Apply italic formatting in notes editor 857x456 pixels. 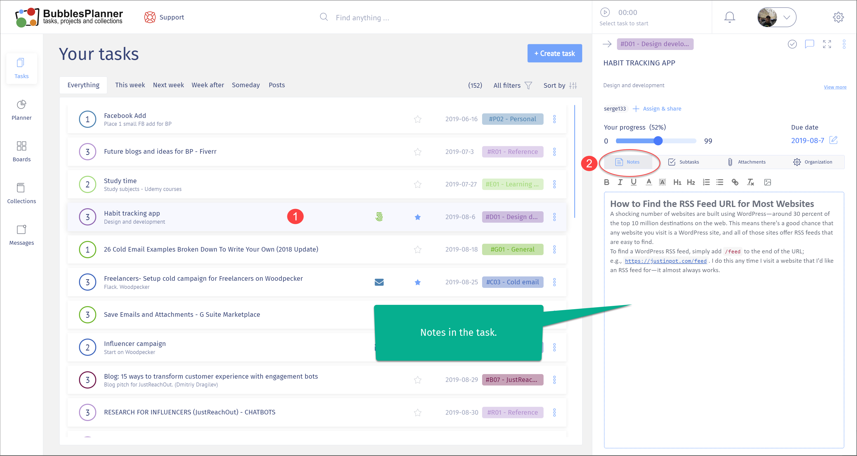[x=620, y=182]
